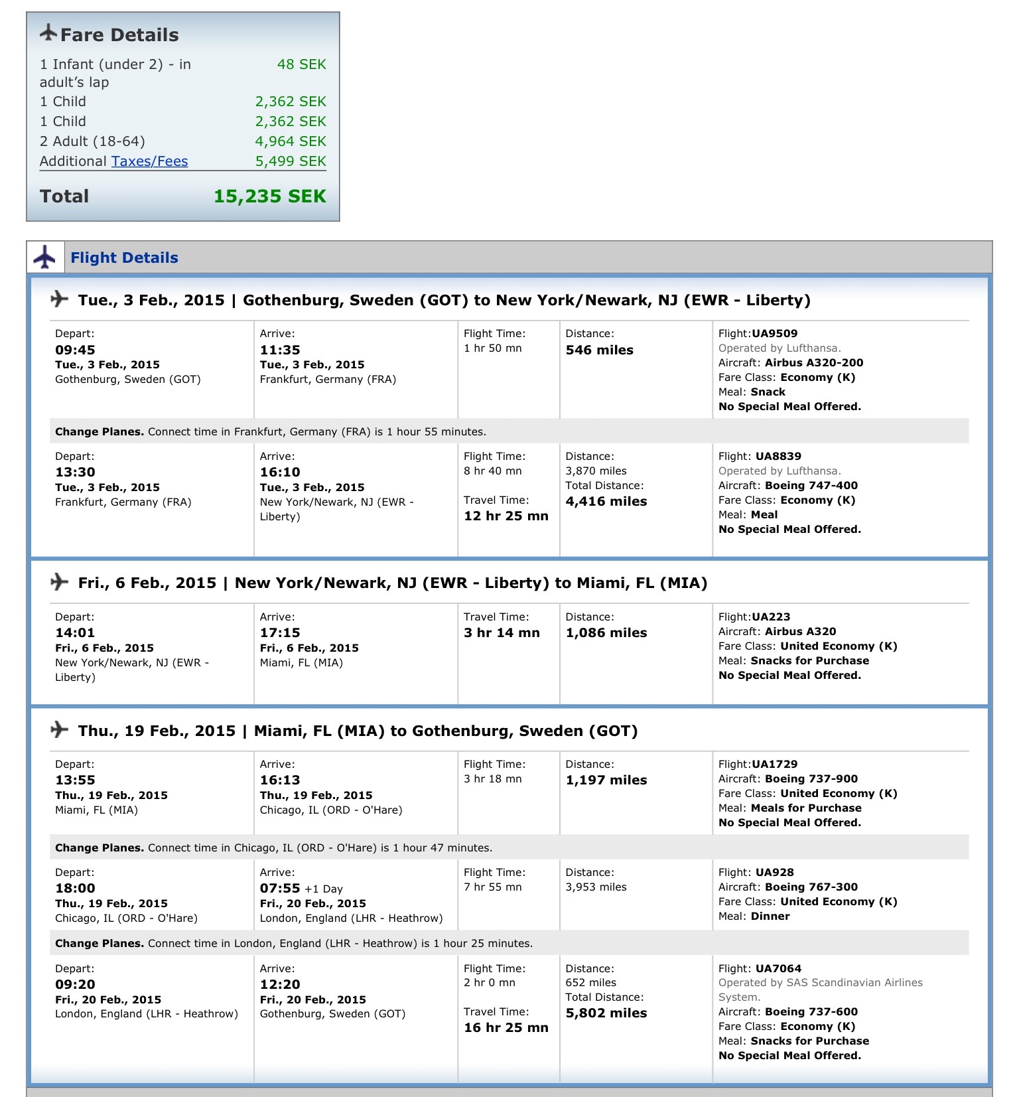Select travel time 12 hr 25 mn
1015x1097 pixels.
tap(506, 516)
